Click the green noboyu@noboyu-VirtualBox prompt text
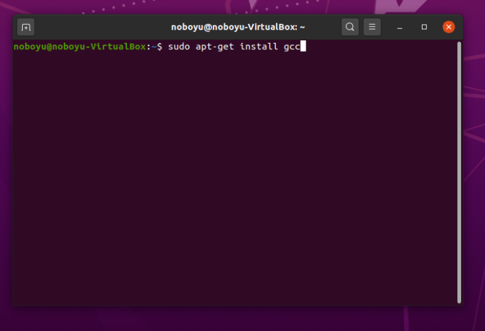Viewport: 485px width, 331px height. (80, 47)
